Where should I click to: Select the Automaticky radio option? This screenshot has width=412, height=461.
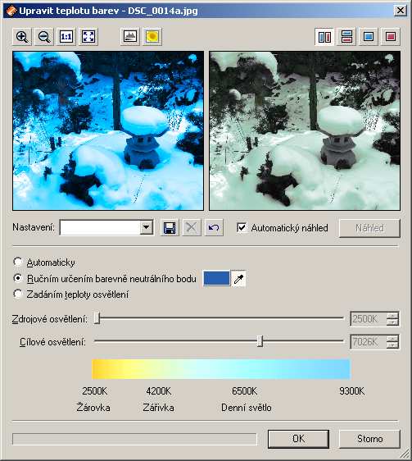[18, 262]
